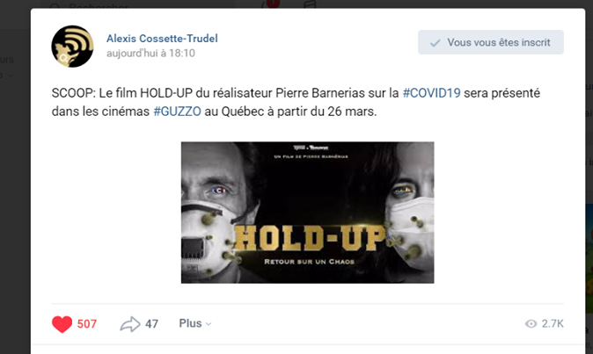The image size is (593, 354).
Task: Open the HOLD-UP film poster image
Action: pos(307,213)
